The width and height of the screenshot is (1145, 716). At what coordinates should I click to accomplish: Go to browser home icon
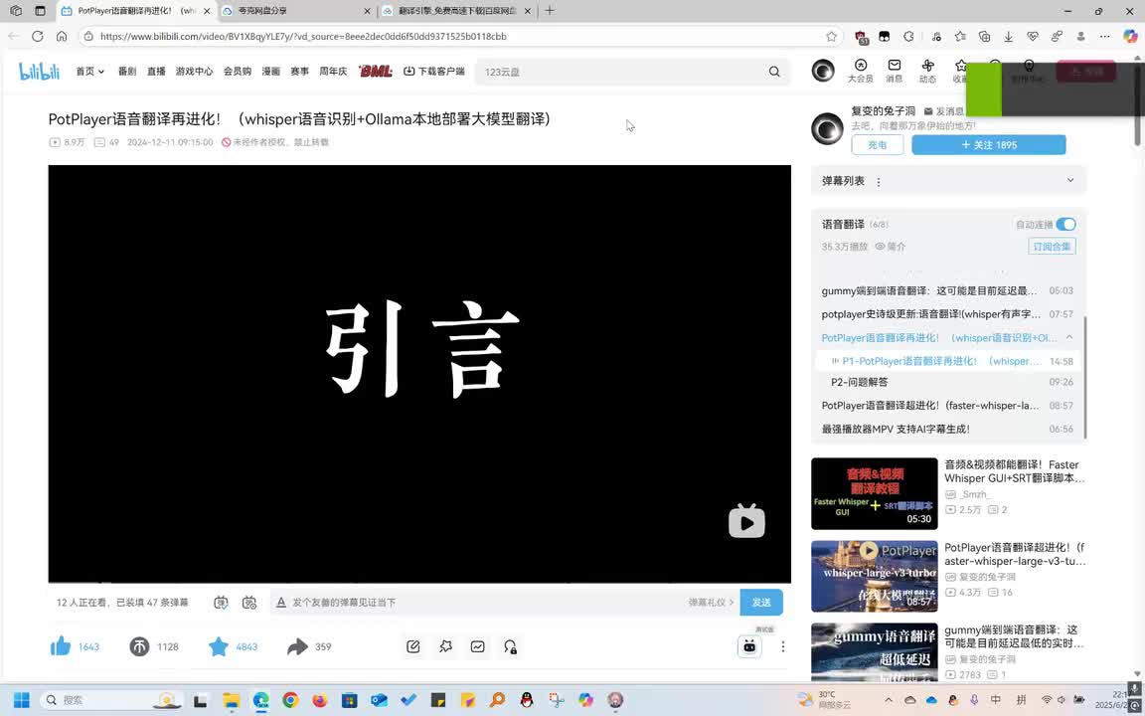point(62,36)
